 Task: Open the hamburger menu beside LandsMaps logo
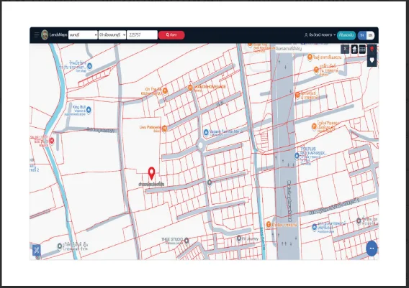(37, 35)
